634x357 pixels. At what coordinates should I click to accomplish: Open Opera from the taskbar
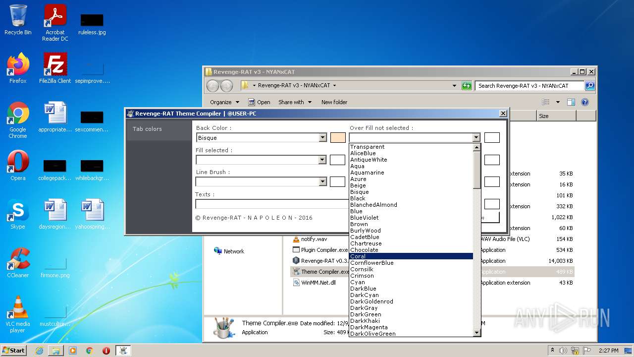coord(106,351)
